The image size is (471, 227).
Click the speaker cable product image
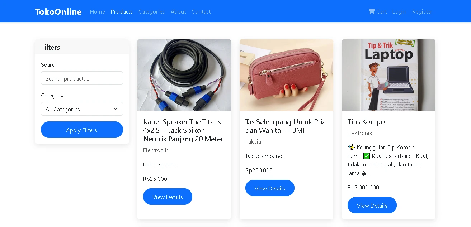(x=184, y=75)
